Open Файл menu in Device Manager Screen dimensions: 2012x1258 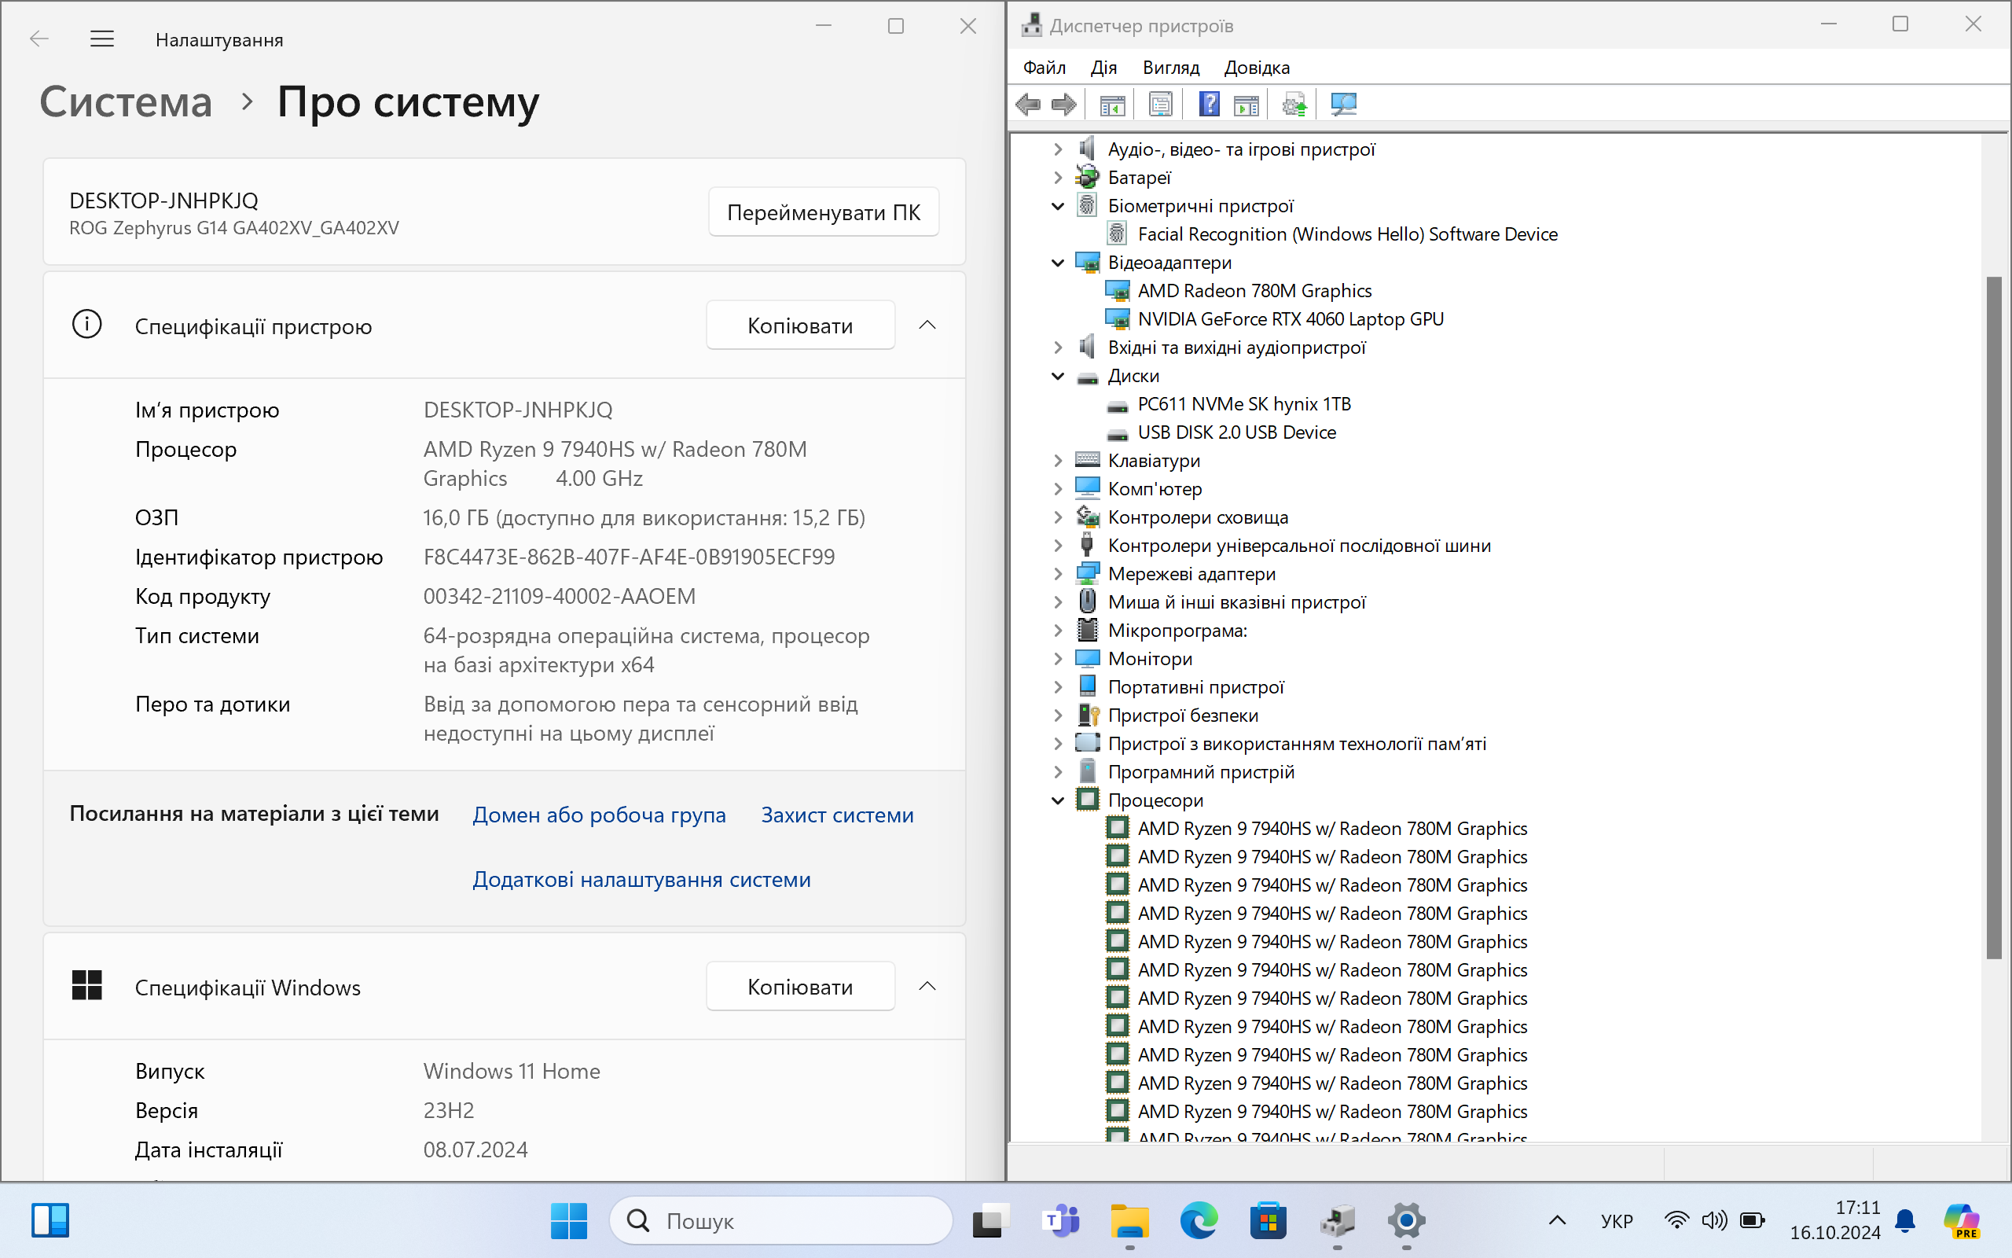pyautogui.click(x=1045, y=68)
